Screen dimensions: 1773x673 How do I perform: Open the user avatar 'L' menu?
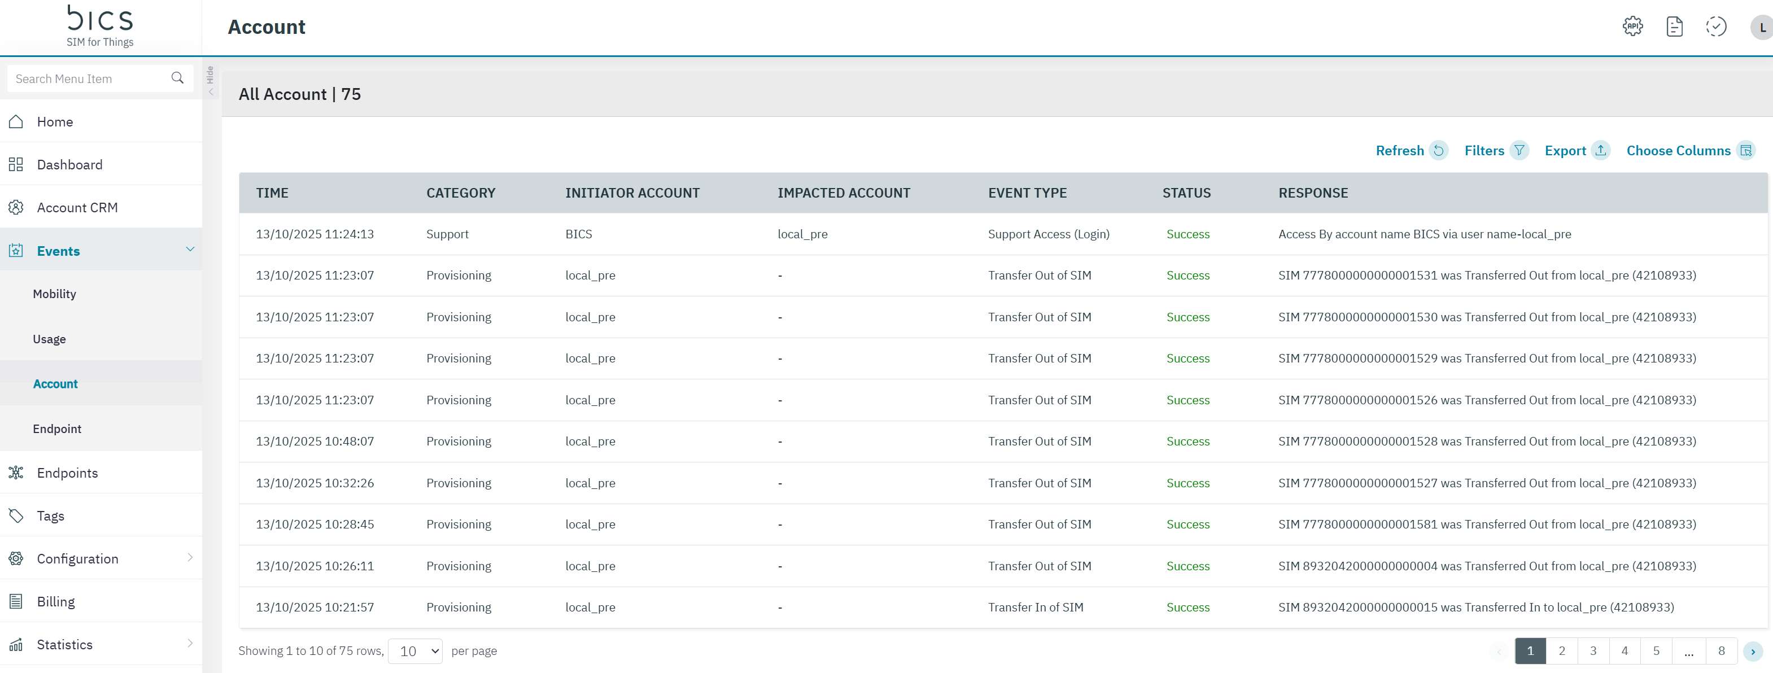1761,28
